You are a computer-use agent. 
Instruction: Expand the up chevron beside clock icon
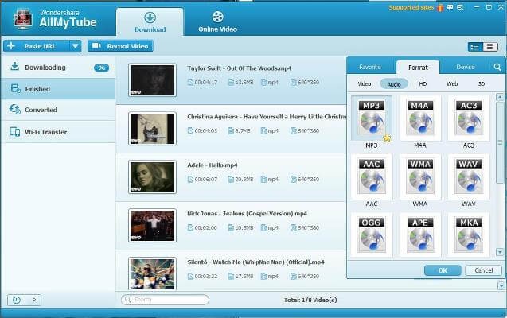click(34, 300)
